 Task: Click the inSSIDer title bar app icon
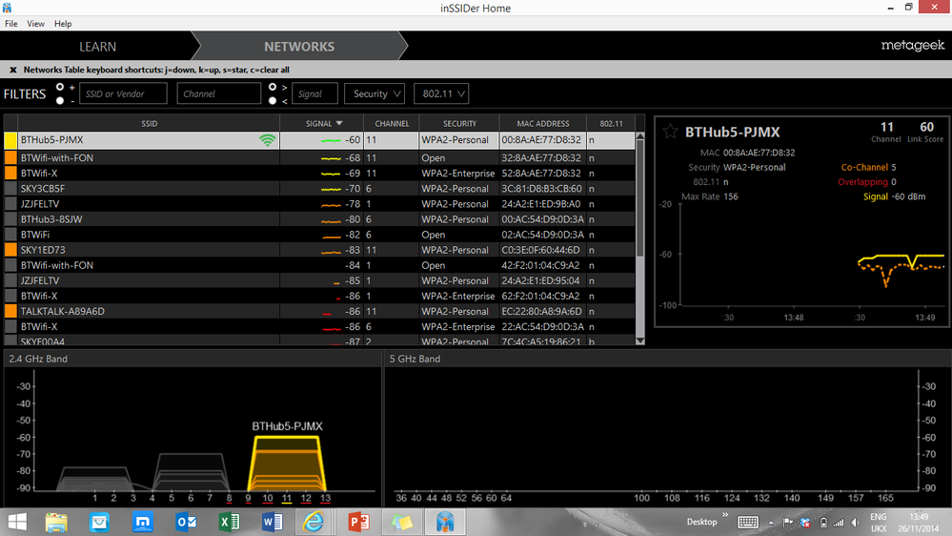point(8,8)
